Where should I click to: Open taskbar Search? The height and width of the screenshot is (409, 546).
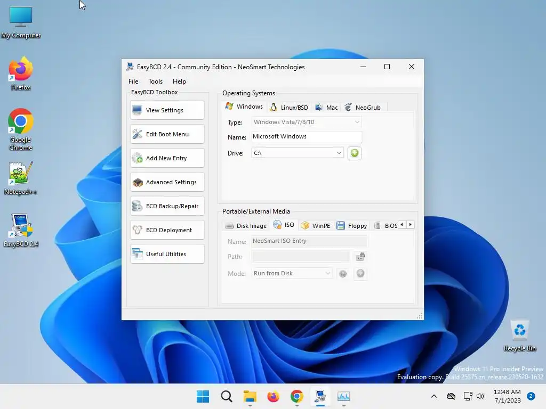[x=226, y=396]
